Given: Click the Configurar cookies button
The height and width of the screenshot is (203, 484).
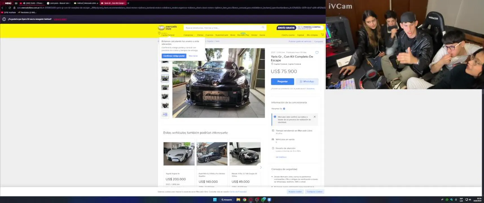Looking at the screenshot, I should tap(314, 192).
